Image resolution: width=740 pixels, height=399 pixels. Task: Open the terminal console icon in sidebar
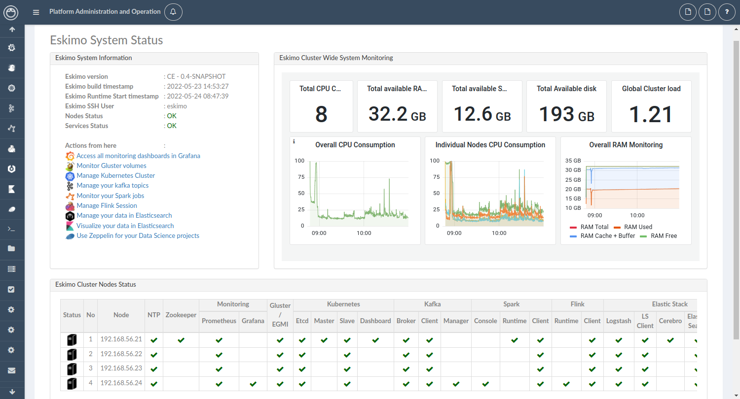(x=12, y=229)
